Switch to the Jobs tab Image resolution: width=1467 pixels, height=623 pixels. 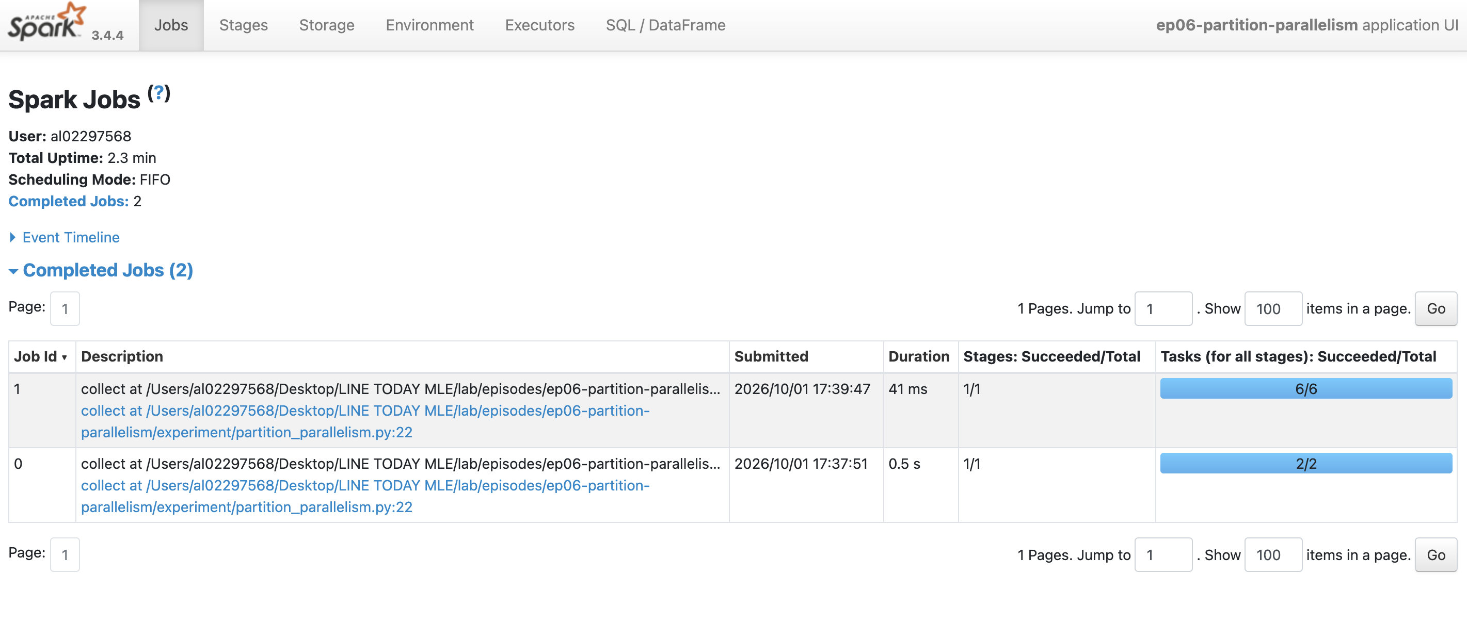point(171,25)
